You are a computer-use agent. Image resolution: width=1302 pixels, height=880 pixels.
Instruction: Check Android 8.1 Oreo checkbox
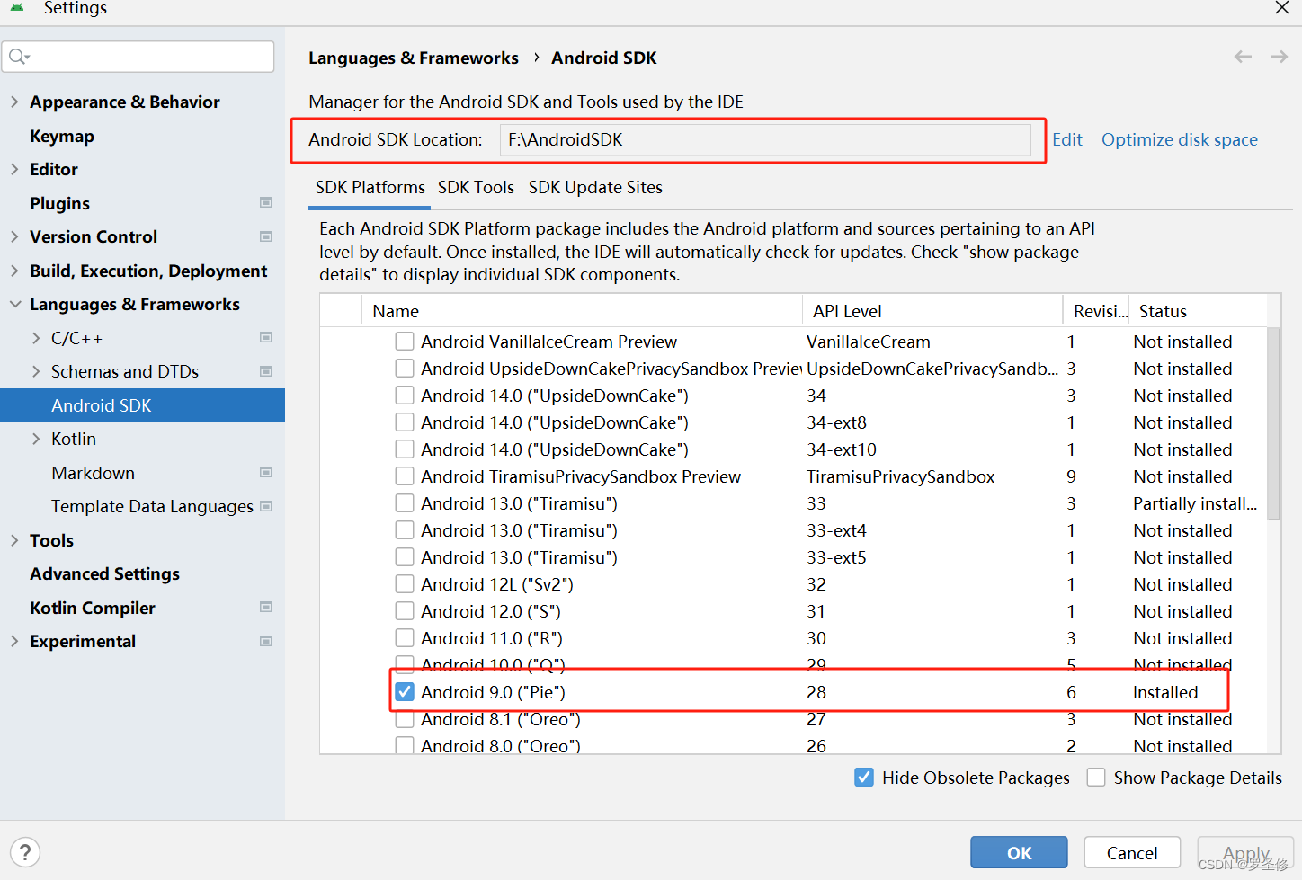click(x=405, y=719)
